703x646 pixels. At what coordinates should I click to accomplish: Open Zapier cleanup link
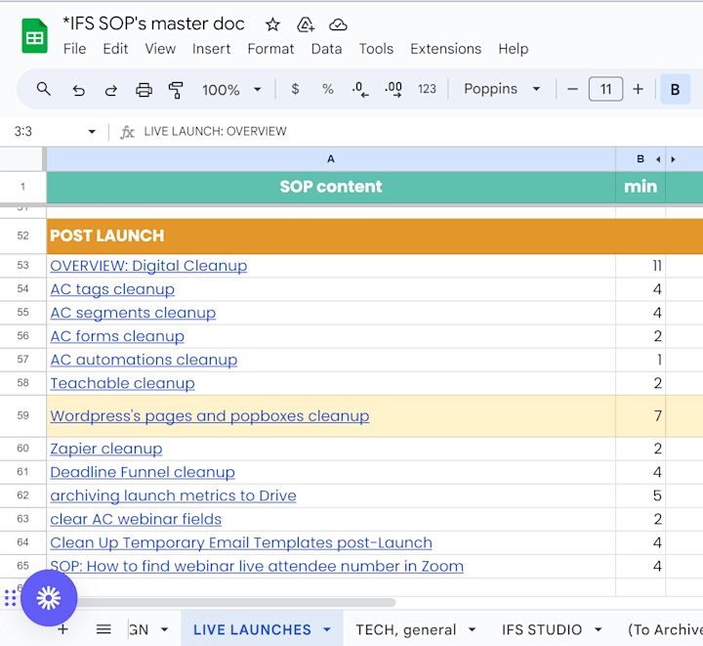[x=106, y=449]
